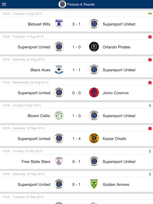This screenshot has width=153, height=204.
Task: Tap the Orlando Pirates club crest
Action: point(94,47)
